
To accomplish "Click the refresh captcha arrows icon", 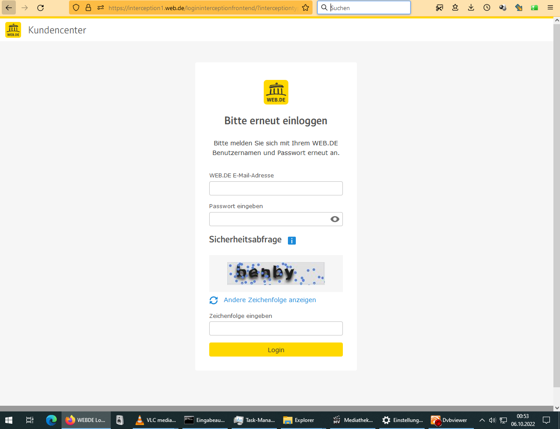I will pos(214,300).
